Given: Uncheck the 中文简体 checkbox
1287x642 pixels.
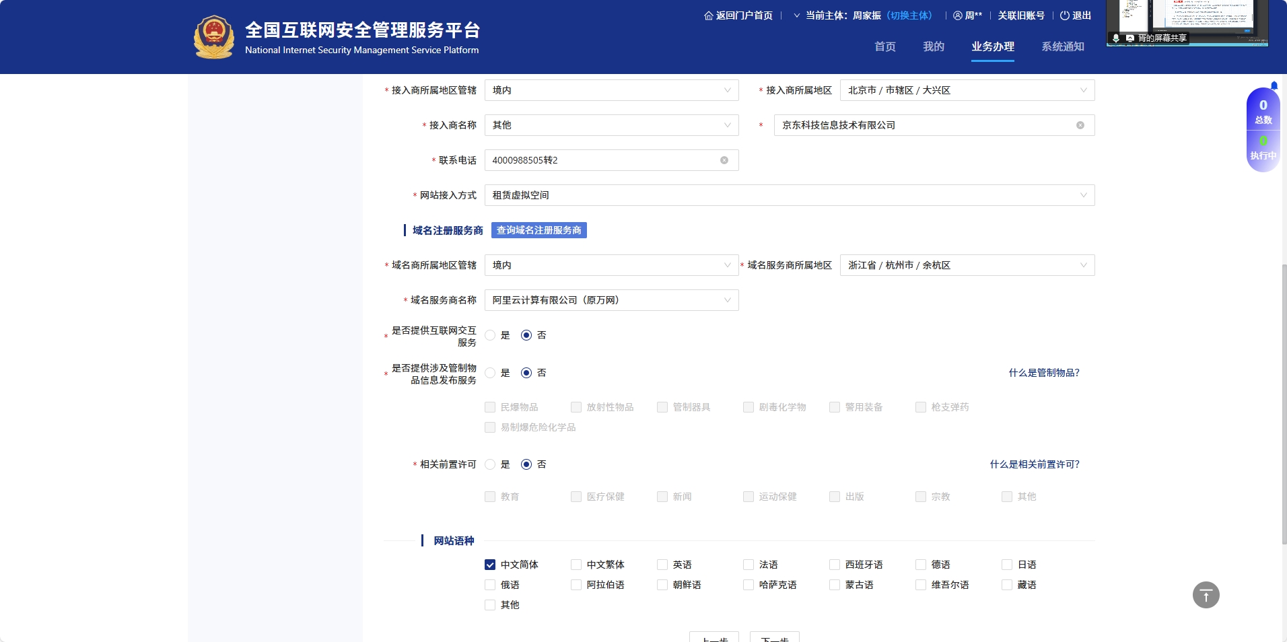Looking at the screenshot, I should click(x=490, y=565).
